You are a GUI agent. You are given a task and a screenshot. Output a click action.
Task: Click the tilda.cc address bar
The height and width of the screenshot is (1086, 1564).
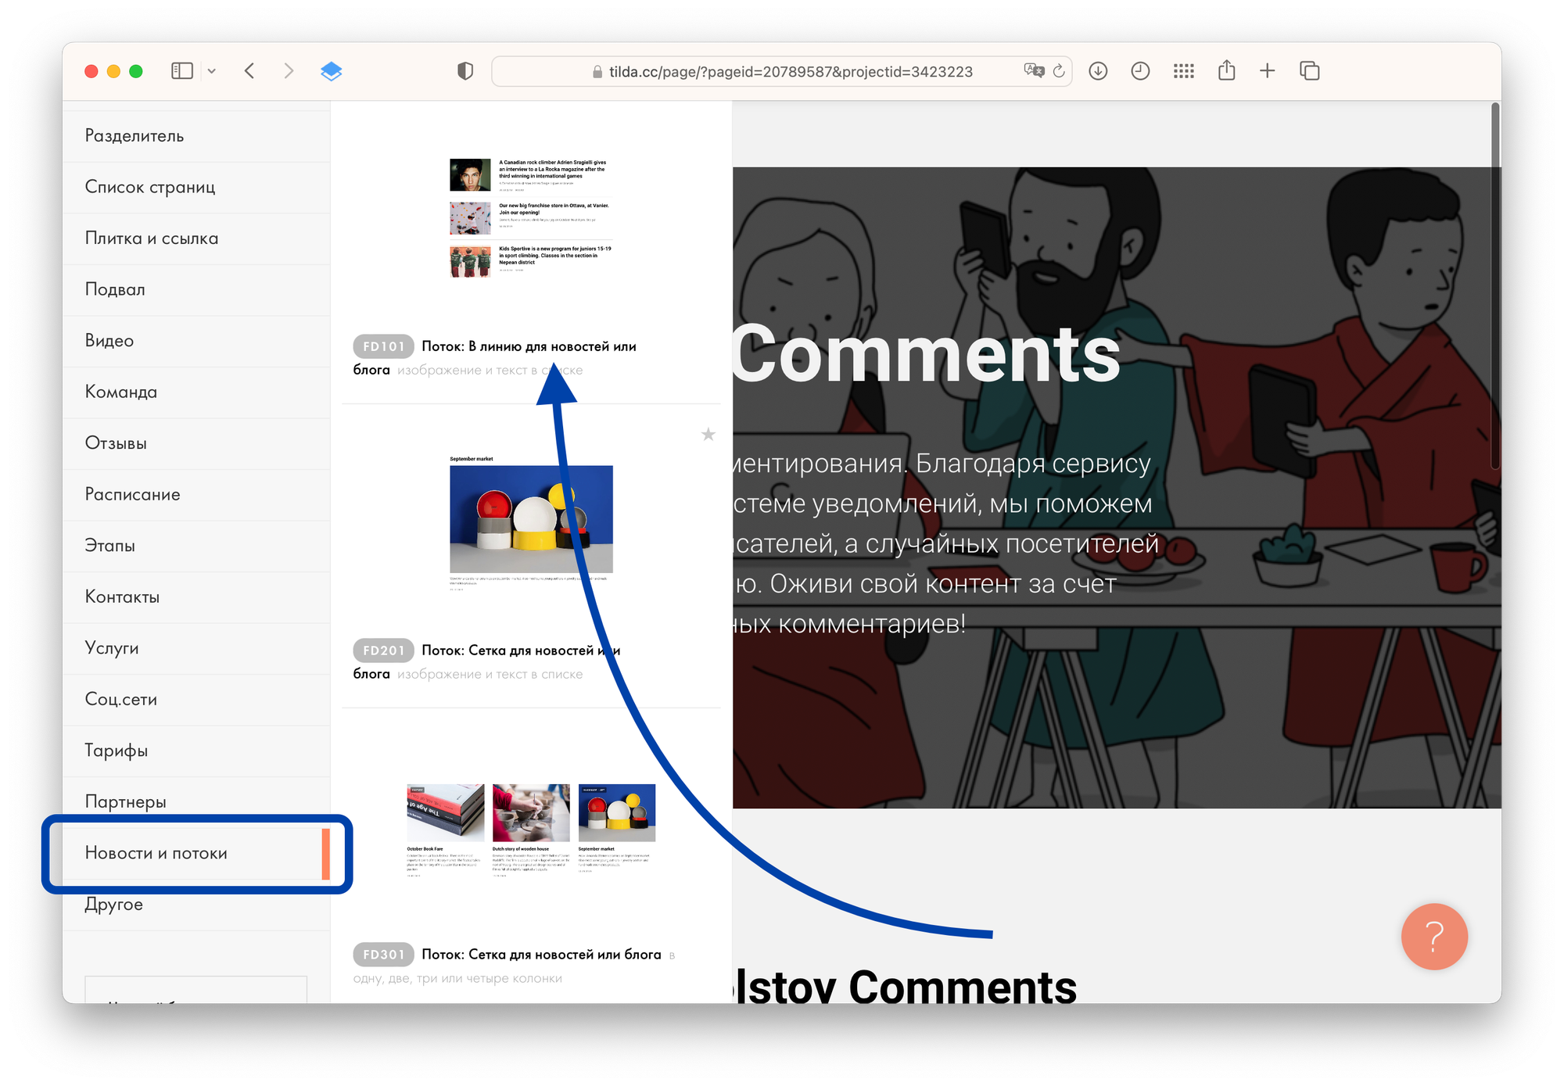[x=782, y=71]
